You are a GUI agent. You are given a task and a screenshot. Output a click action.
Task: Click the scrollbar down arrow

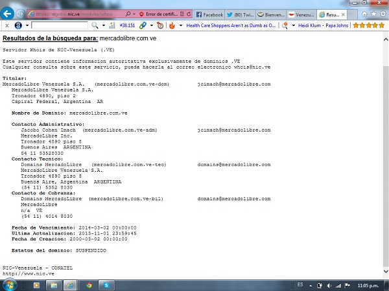[x=386, y=271]
